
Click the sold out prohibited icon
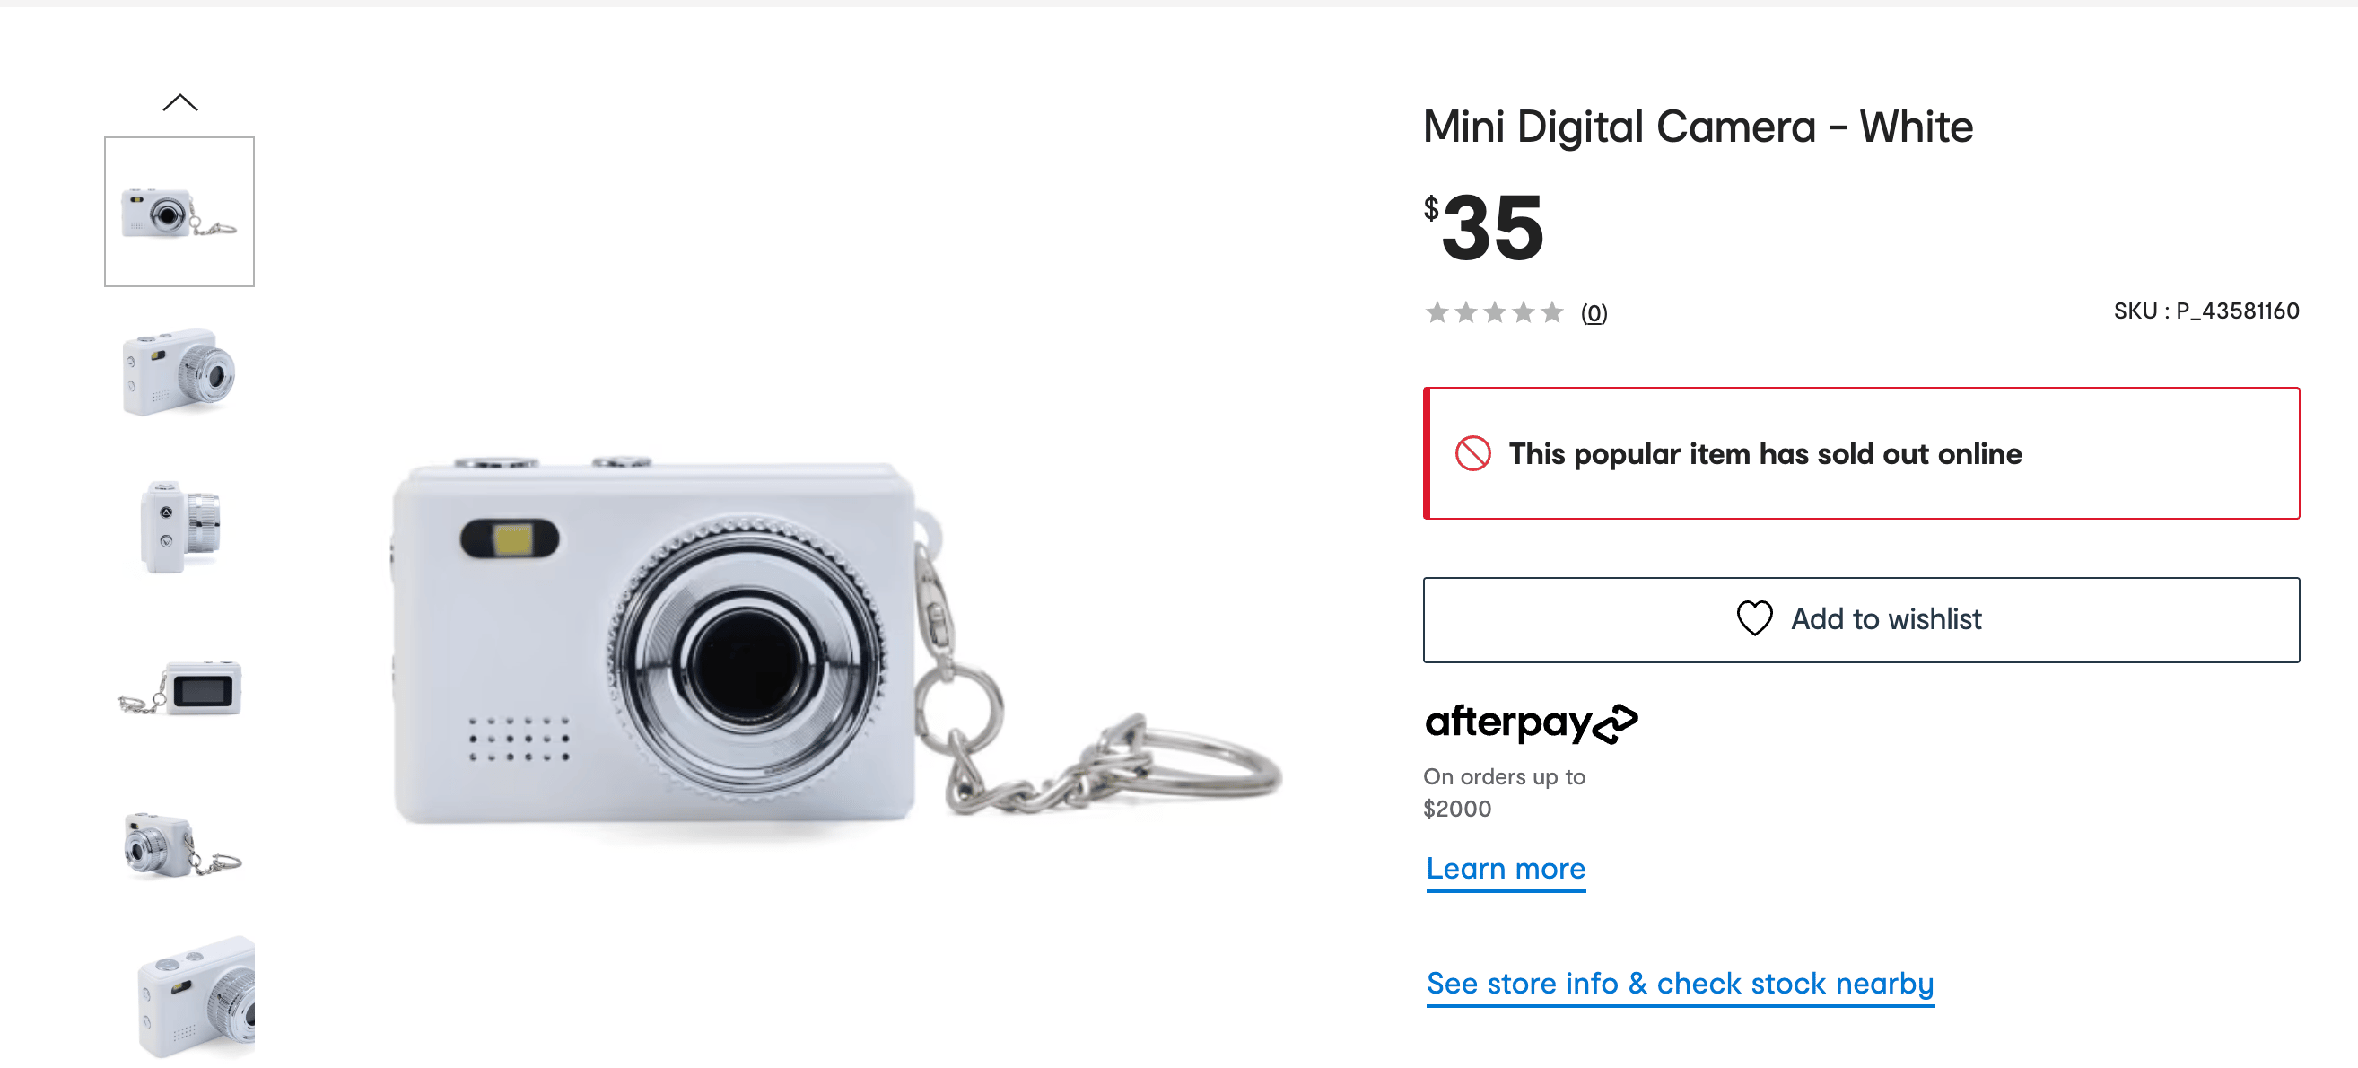coord(1472,453)
